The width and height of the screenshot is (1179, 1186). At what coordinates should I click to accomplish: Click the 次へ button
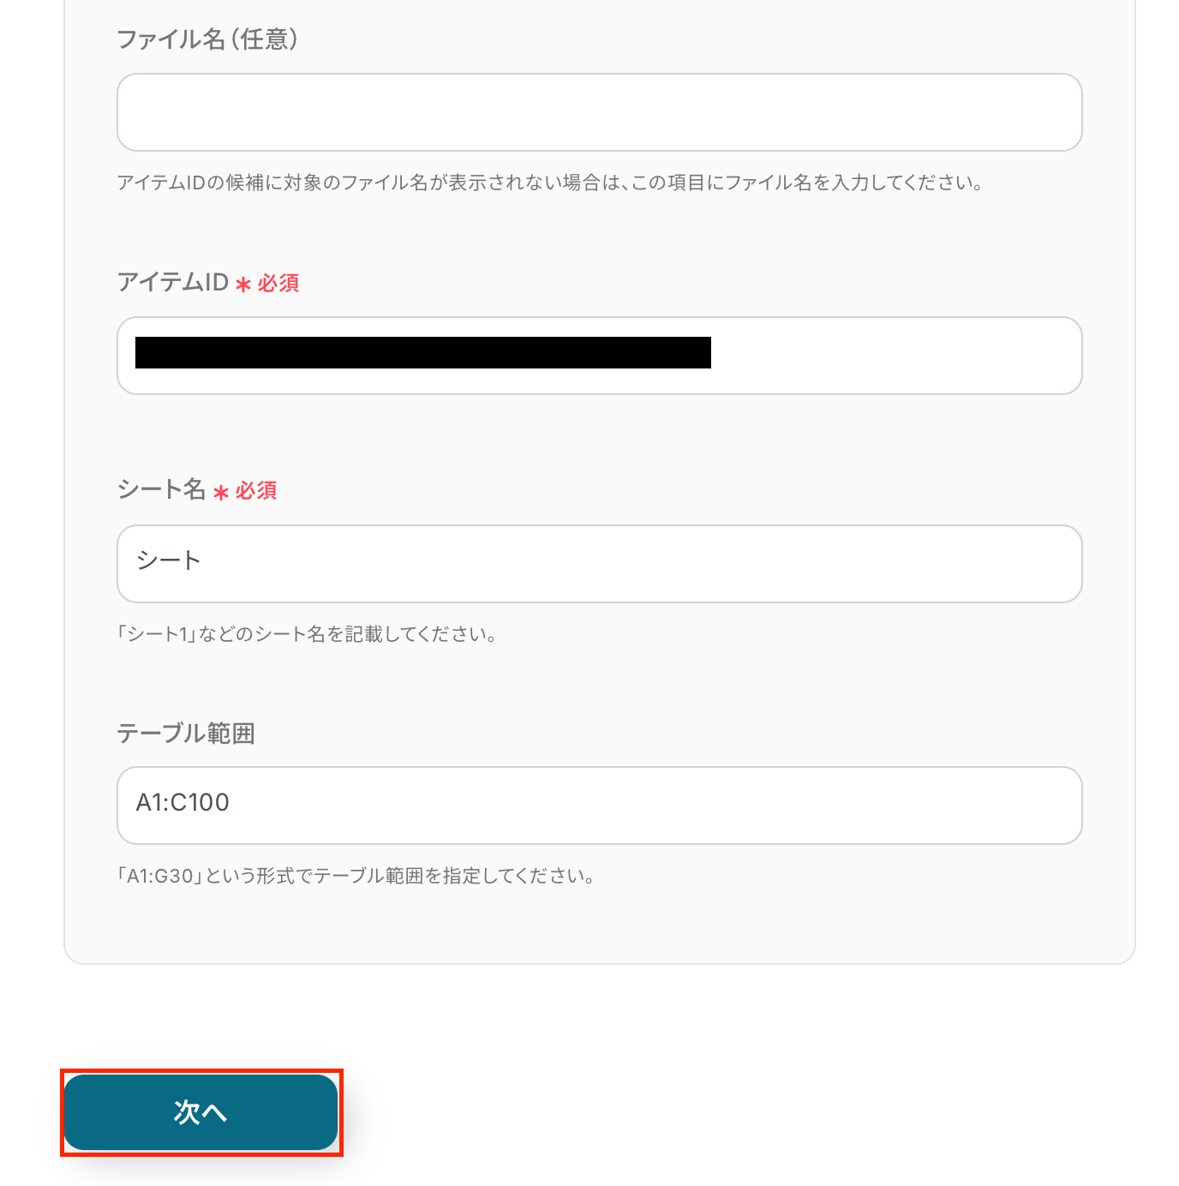(200, 1111)
